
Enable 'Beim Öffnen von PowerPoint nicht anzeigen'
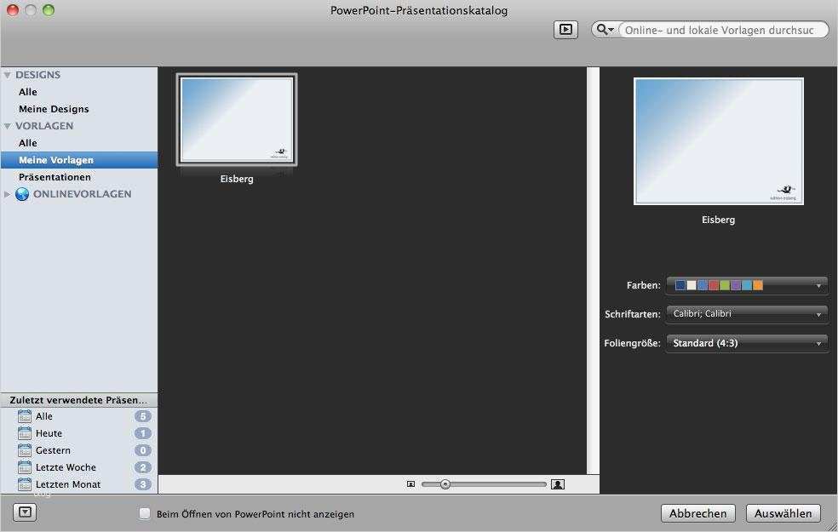click(x=144, y=514)
